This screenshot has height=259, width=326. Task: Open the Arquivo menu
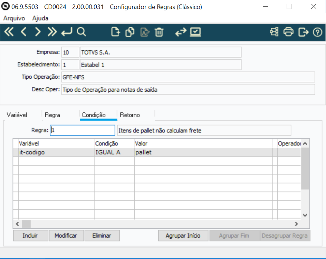click(14, 18)
